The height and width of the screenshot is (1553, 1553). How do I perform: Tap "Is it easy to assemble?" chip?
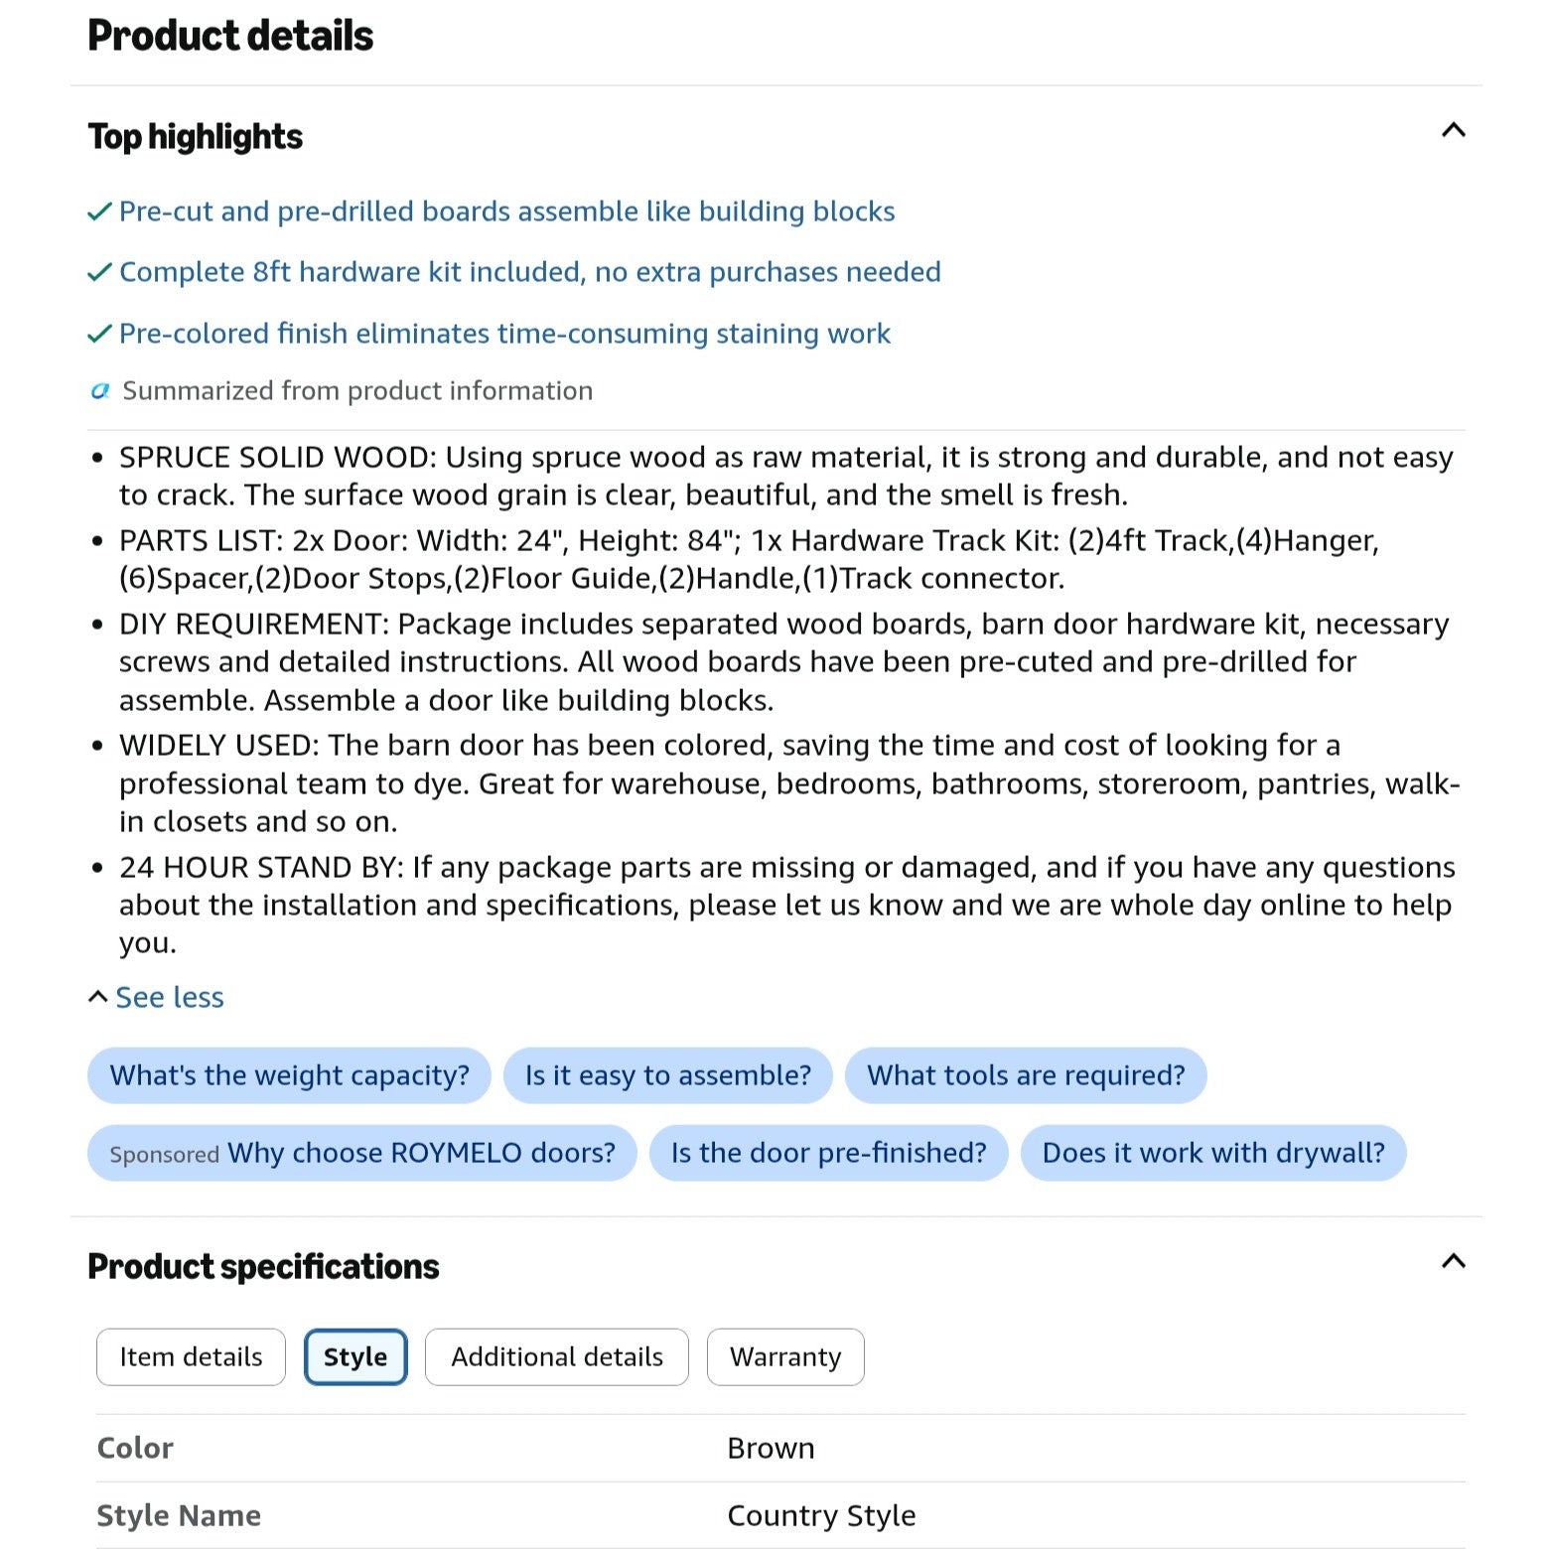(x=667, y=1075)
